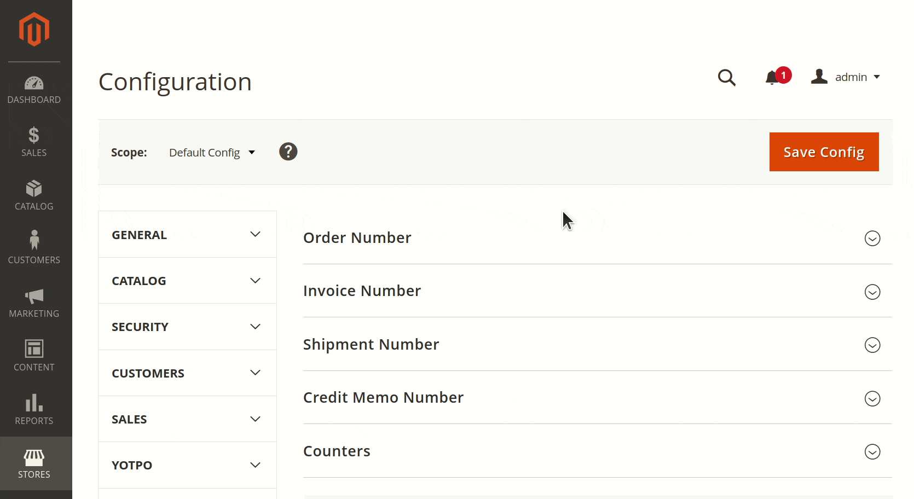Expand the Order Number section

point(872,239)
